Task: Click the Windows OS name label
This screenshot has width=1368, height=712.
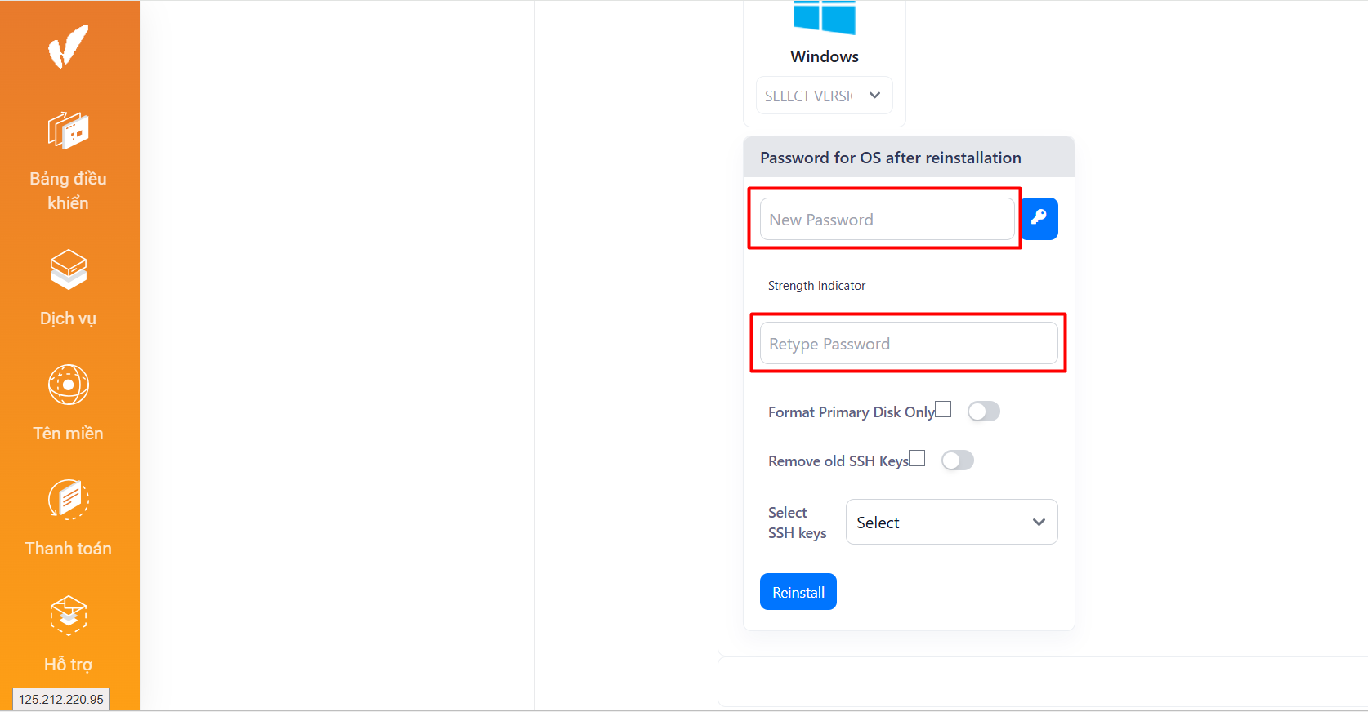Action: pyautogui.click(x=825, y=56)
